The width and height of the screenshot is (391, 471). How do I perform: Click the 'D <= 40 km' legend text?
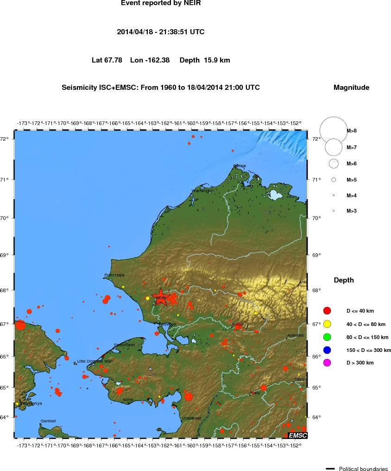tap(360, 311)
